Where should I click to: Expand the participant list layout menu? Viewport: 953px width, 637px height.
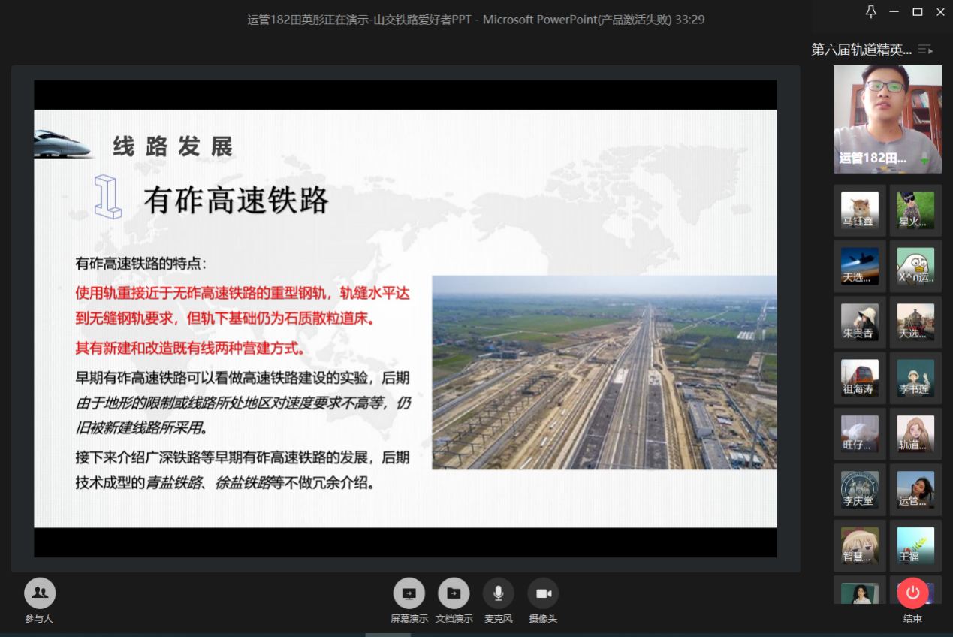(x=925, y=50)
